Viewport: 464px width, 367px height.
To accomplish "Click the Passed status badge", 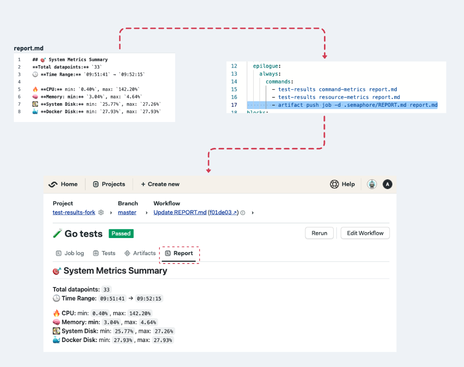I will (121, 233).
